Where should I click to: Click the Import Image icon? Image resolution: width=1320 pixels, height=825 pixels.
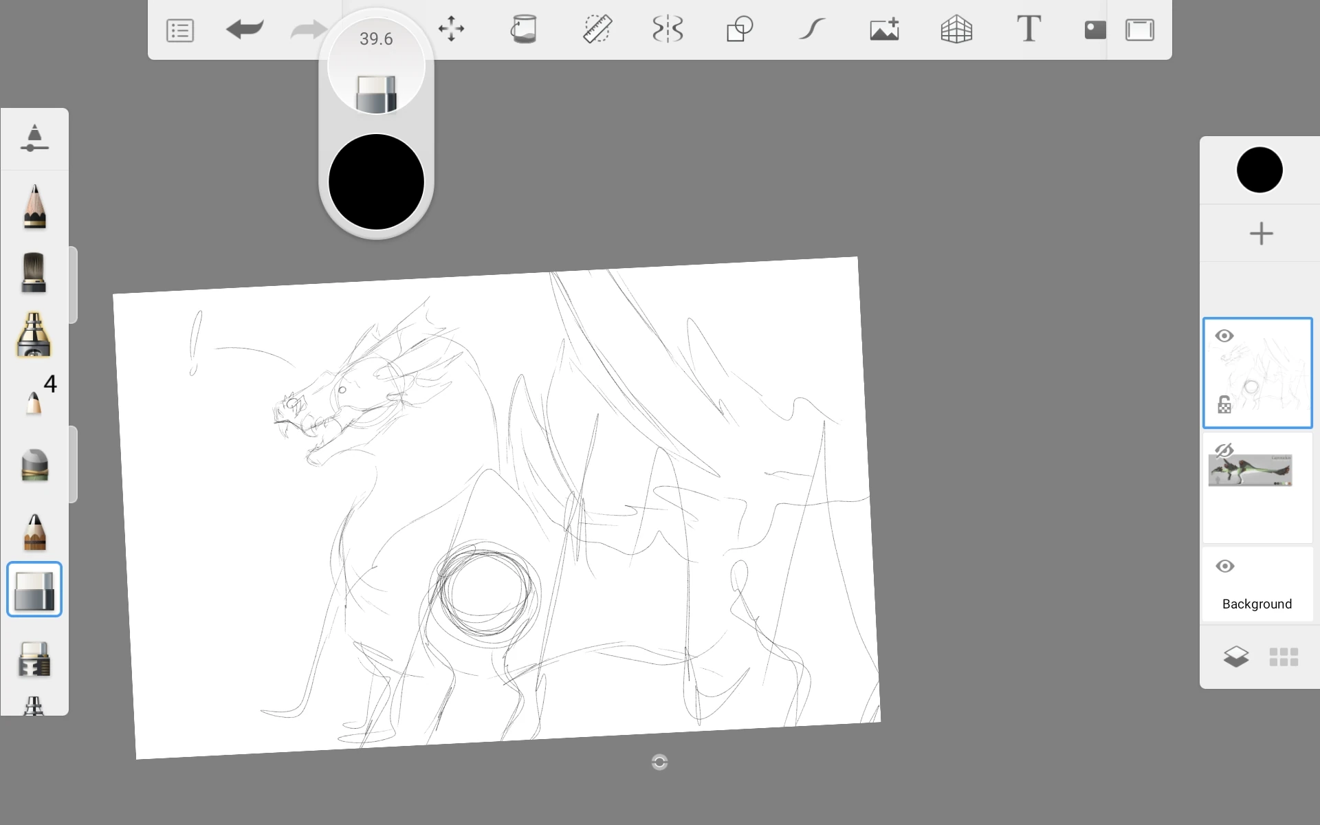tap(884, 30)
